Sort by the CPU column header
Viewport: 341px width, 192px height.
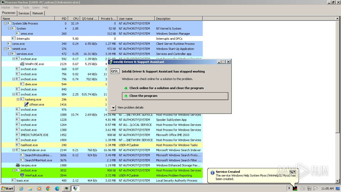point(74,19)
